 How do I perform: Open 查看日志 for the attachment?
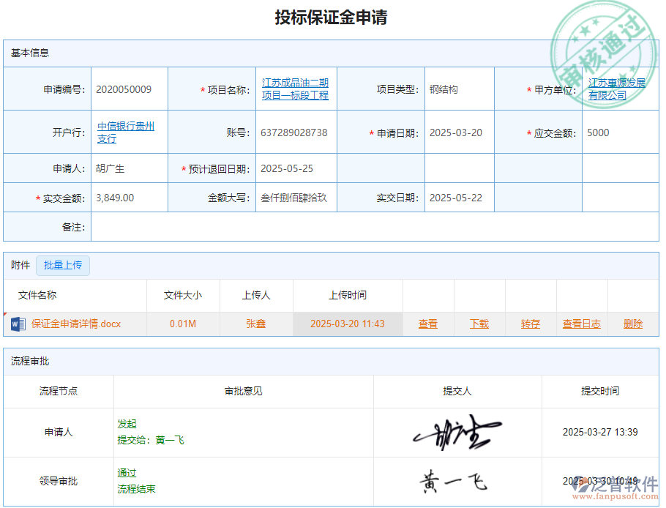click(x=581, y=324)
